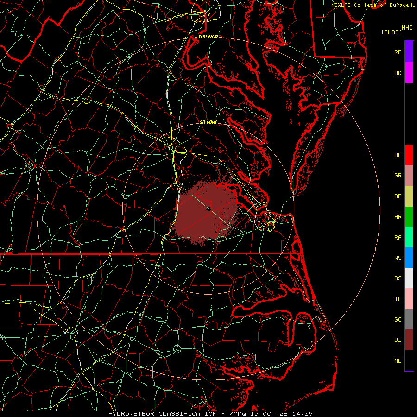This screenshot has height=417, width=417.
Task: Click the 'IC' legend label
Action: 398,299
